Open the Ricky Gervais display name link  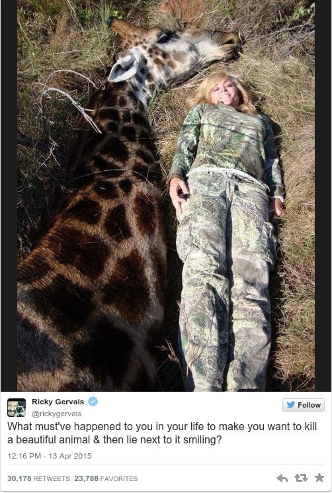[x=58, y=402]
